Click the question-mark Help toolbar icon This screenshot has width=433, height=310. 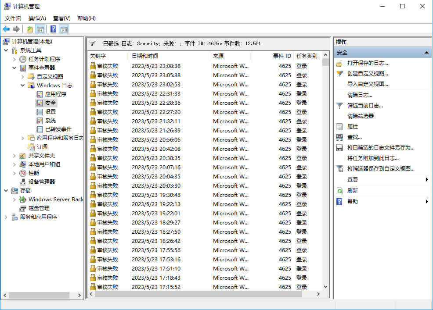53,29
